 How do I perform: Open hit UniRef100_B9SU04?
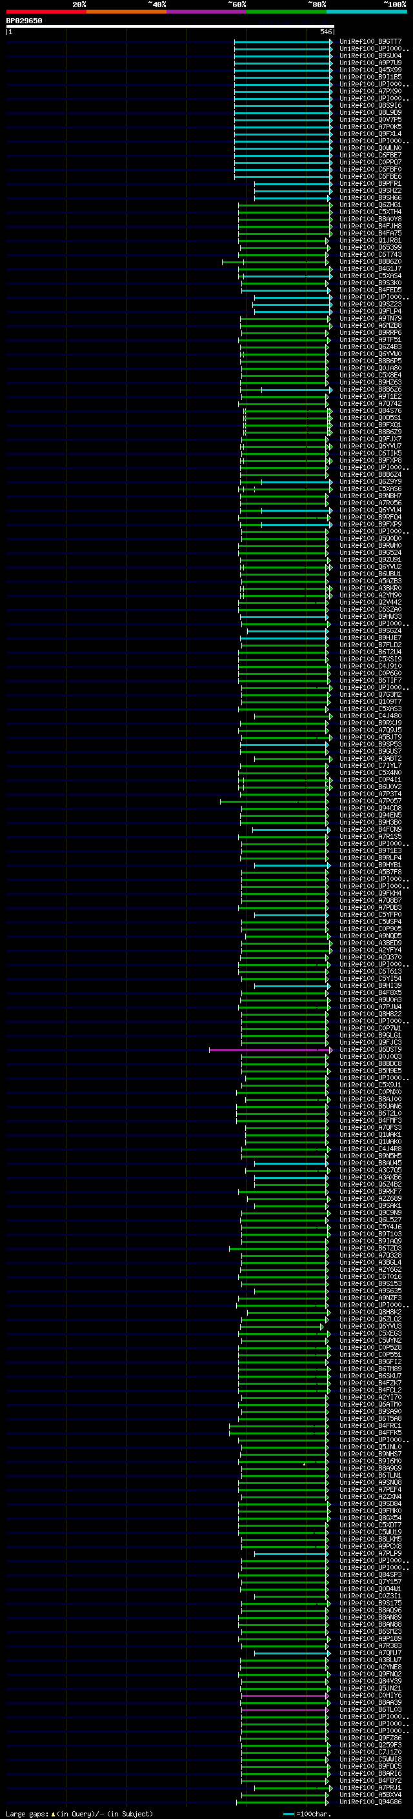coord(370,55)
